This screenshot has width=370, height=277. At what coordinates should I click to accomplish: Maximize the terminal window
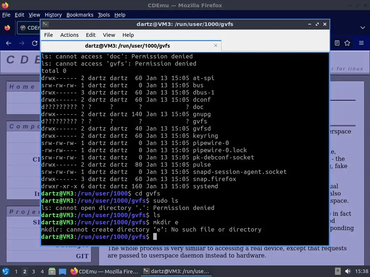317,24
